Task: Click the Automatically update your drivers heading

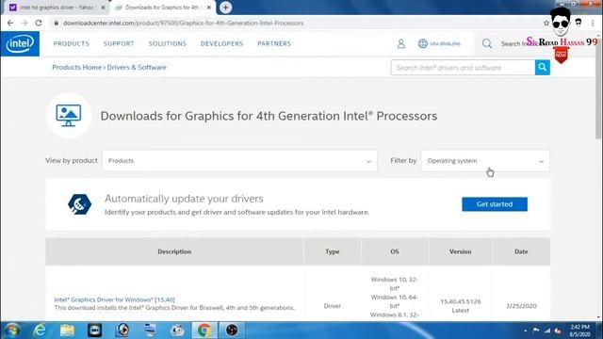Action: pos(184,199)
